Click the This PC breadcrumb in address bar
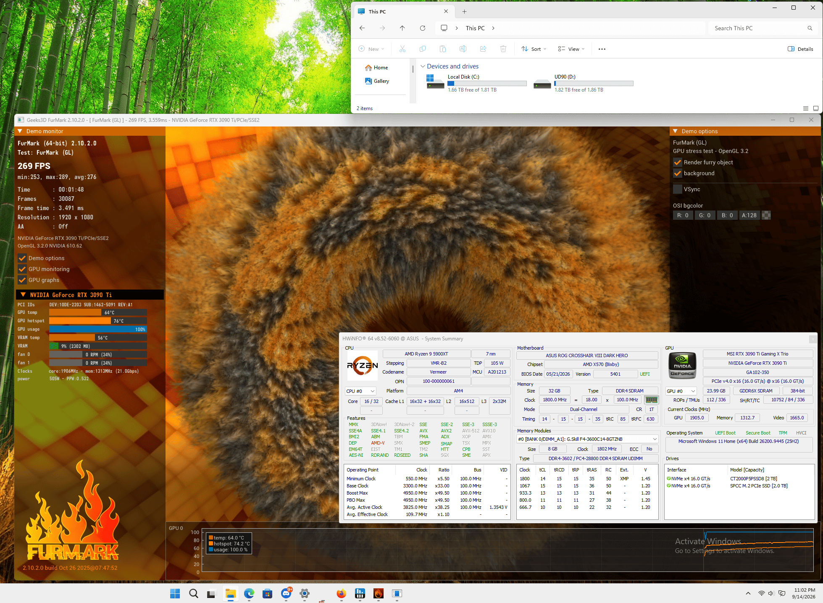Screen dimensions: 823x603 [x=475, y=28]
